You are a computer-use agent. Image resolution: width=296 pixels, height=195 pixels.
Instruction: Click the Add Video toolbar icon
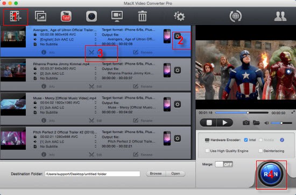tap(16, 17)
